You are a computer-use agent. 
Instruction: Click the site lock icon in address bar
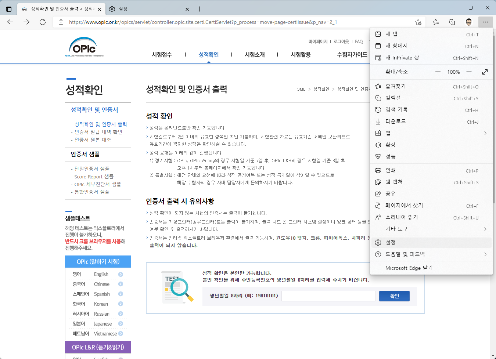coord(61,22)
